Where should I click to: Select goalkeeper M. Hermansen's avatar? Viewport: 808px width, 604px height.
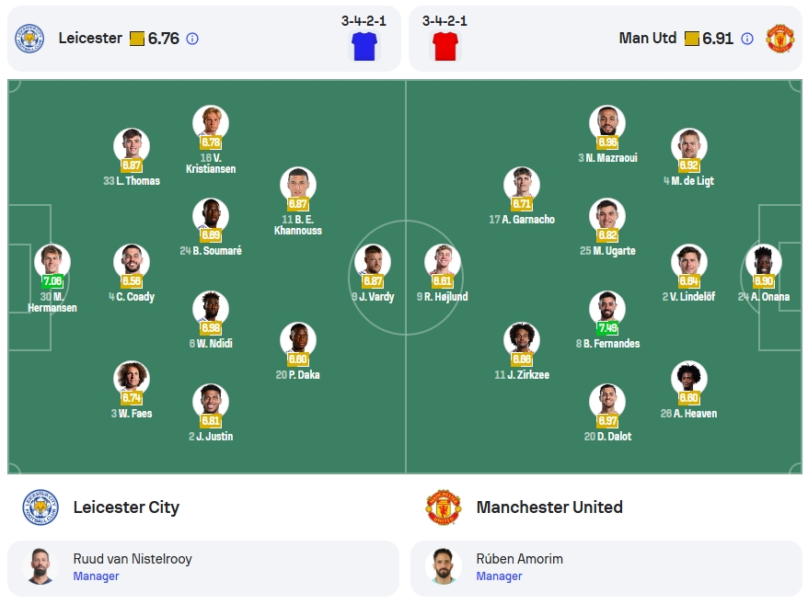pyautogui.click(x=52, y=262)
